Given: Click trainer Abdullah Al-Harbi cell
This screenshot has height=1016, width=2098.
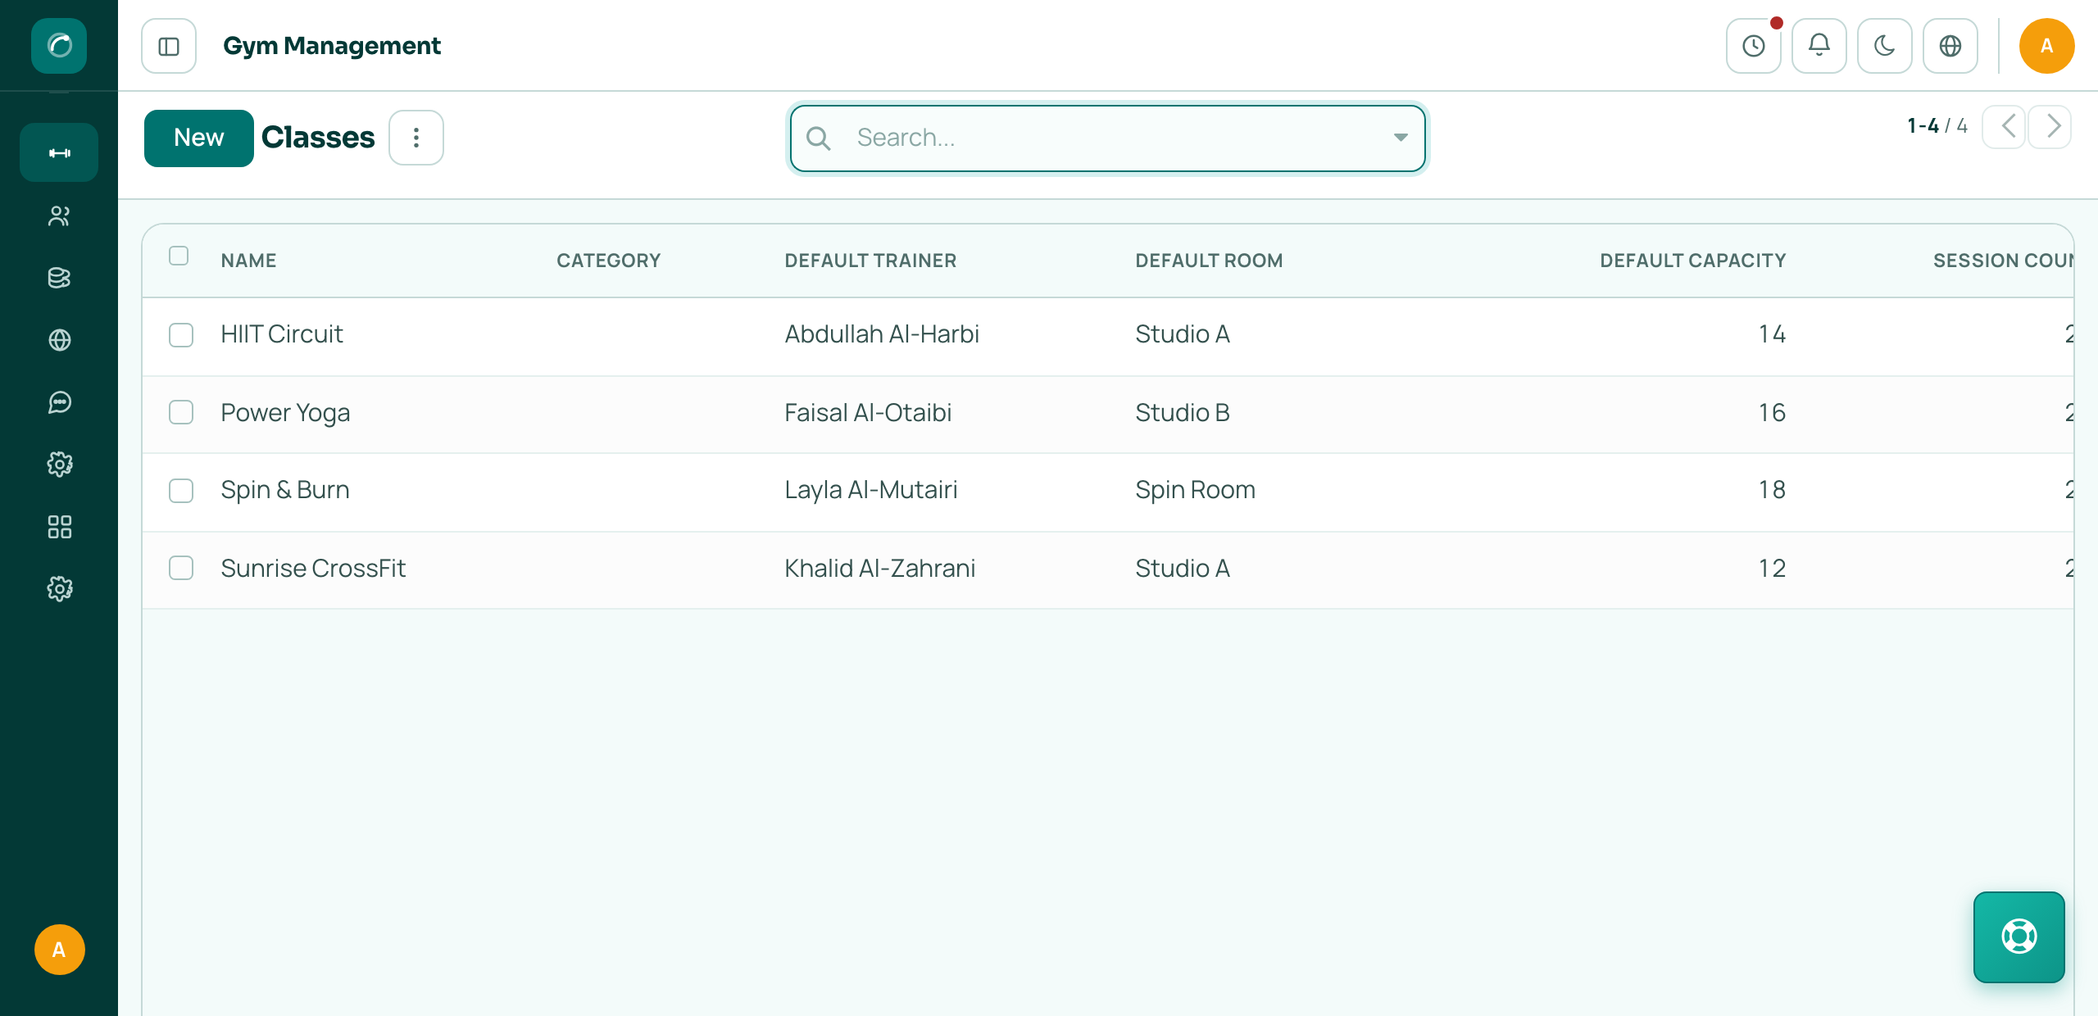Looking at the screenshot, I should point(882,334).
